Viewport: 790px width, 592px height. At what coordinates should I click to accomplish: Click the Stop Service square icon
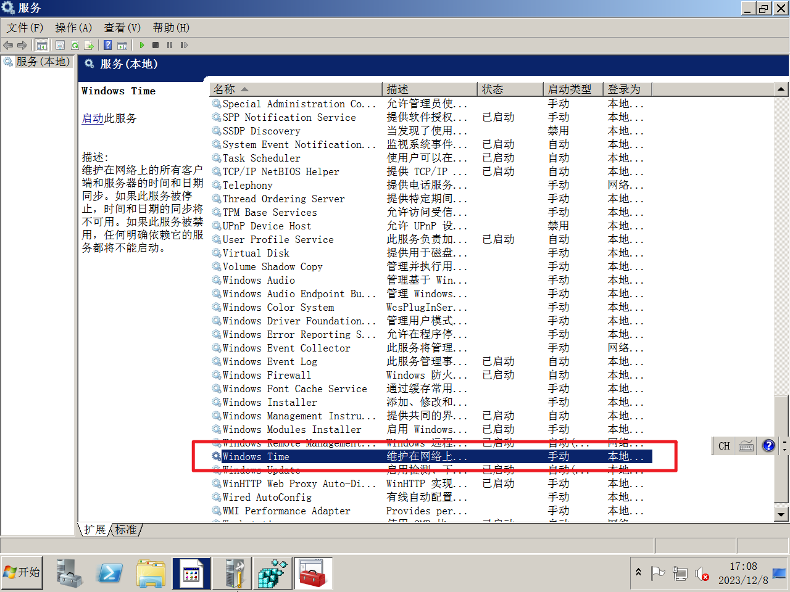tap(156, 45)
